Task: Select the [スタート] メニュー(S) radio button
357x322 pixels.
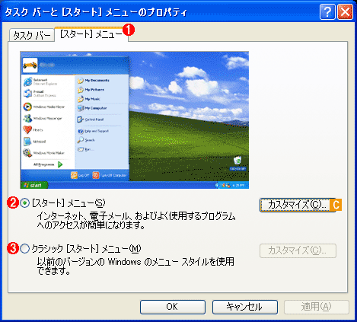Action: (24, 203)
